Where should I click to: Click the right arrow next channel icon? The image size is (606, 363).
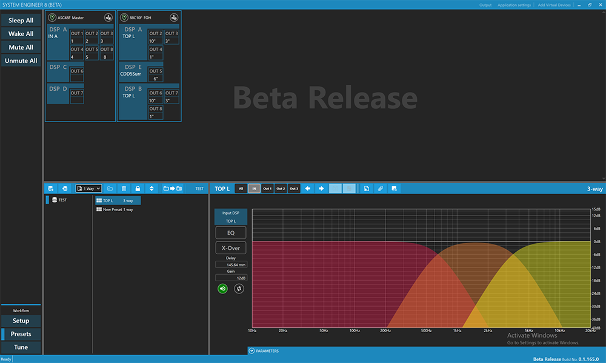321,189
